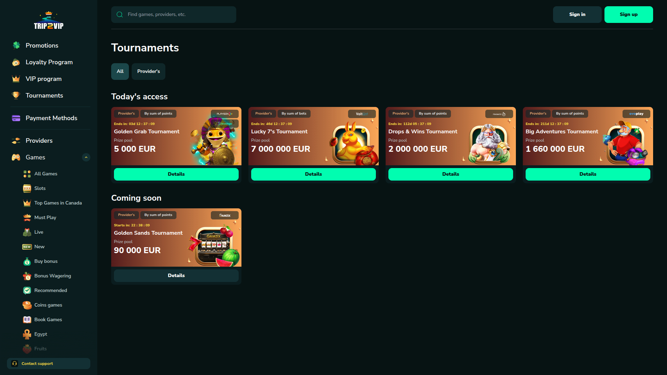Open Details for Golden Sands Tournament

click(x=176, y=276)
